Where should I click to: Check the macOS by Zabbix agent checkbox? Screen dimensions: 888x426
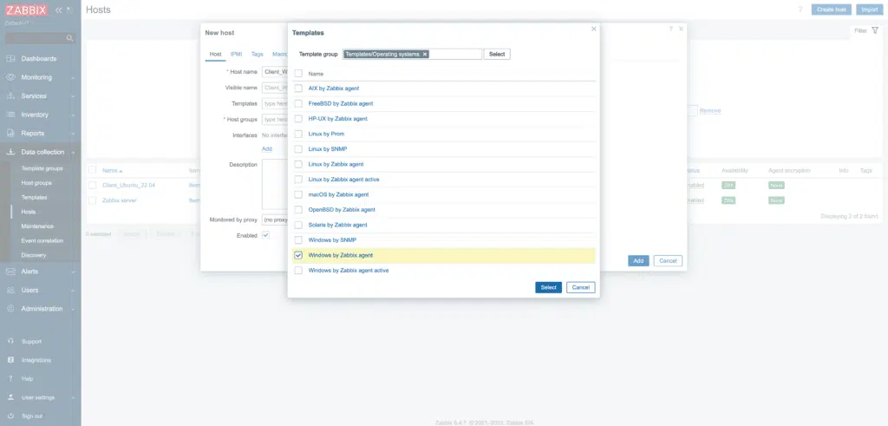tap(298, 194)
